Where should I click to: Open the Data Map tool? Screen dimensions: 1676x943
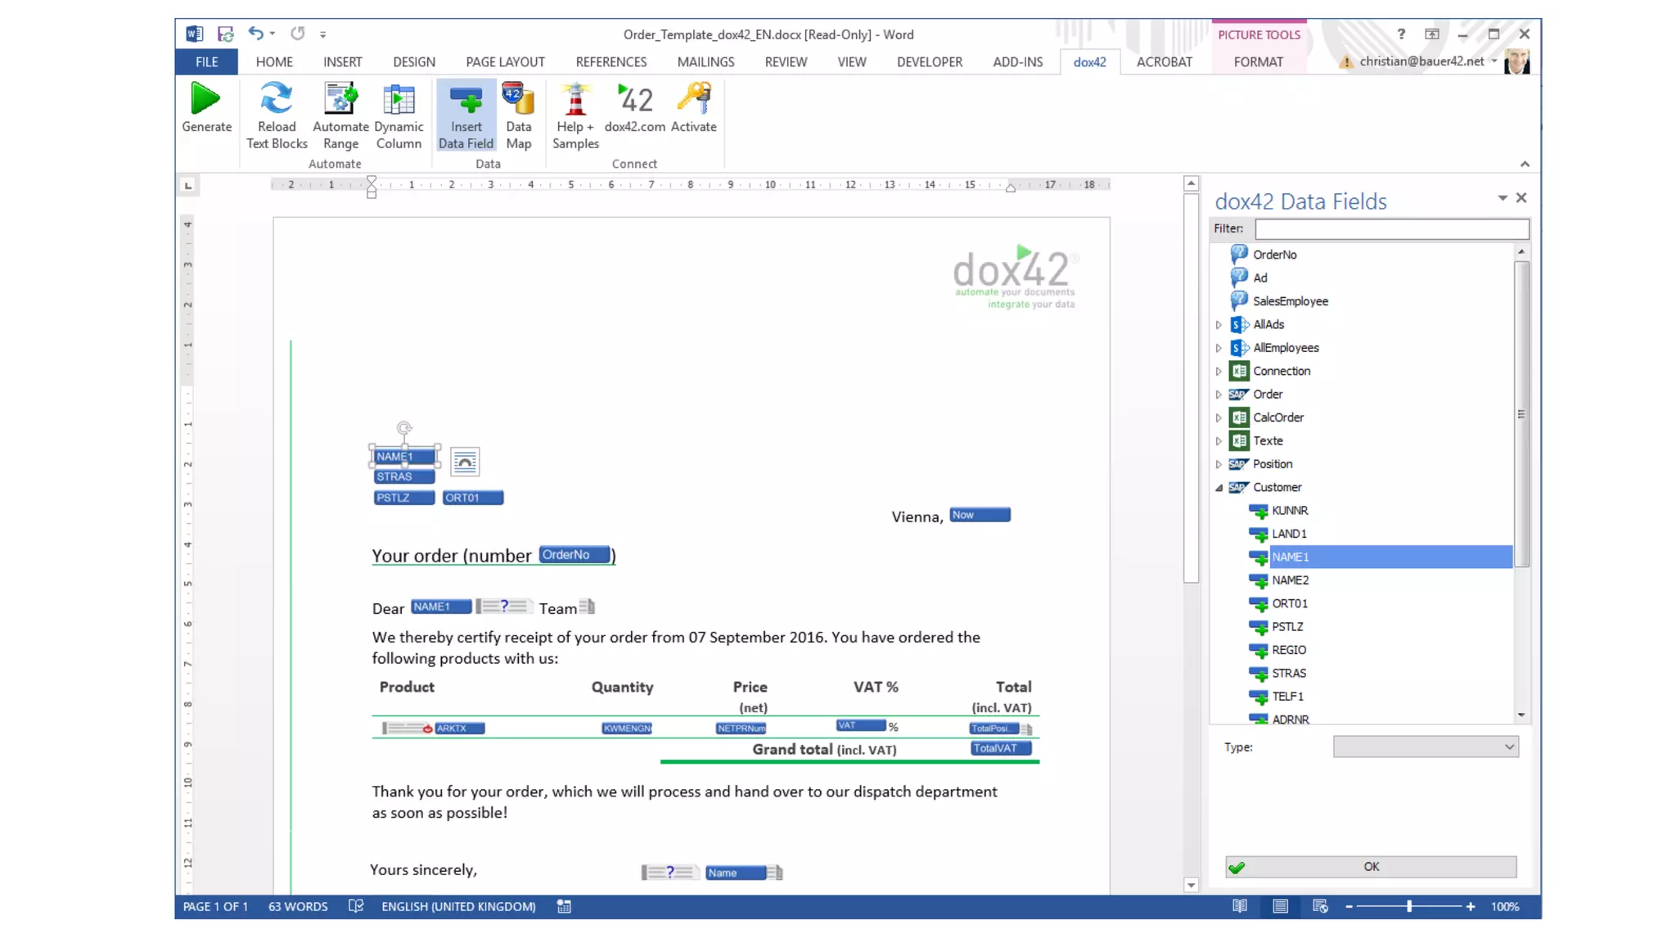(x=518, y=99)
